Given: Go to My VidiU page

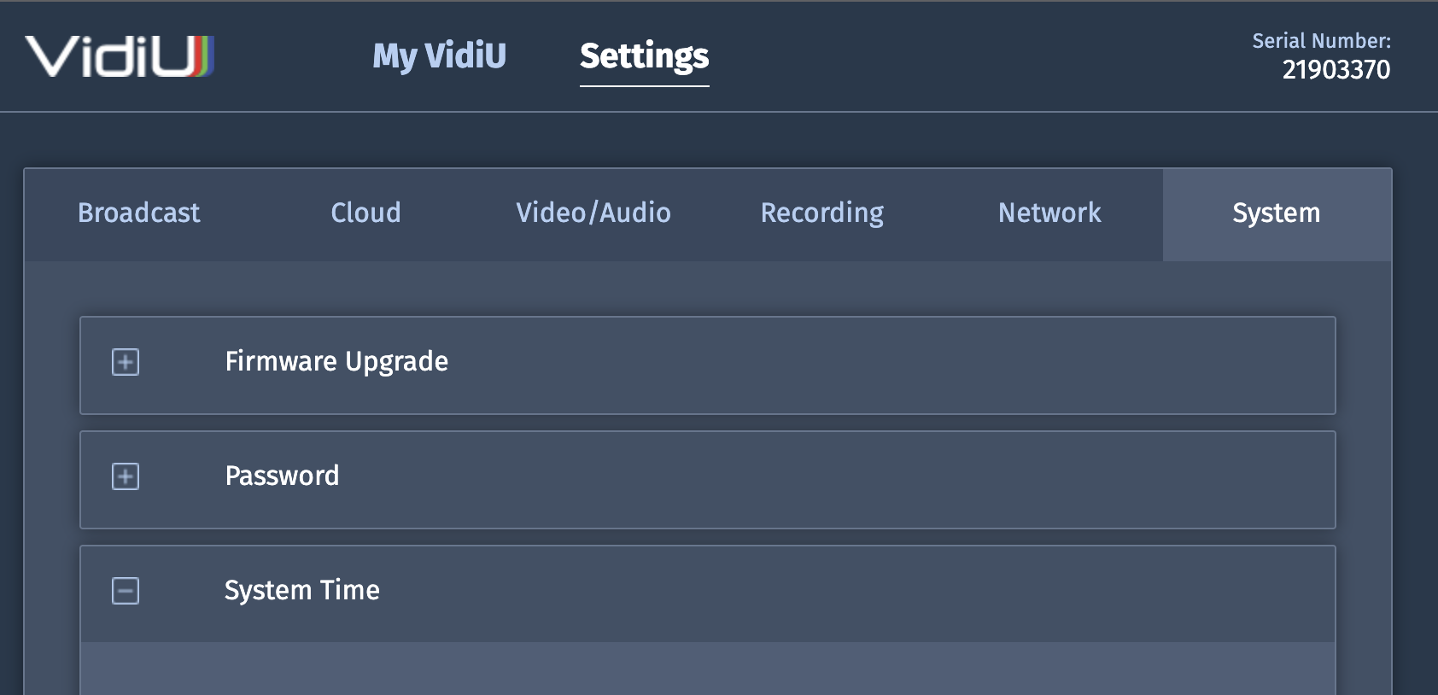Looking at the screenshot, I should click(x=439, y=55).
